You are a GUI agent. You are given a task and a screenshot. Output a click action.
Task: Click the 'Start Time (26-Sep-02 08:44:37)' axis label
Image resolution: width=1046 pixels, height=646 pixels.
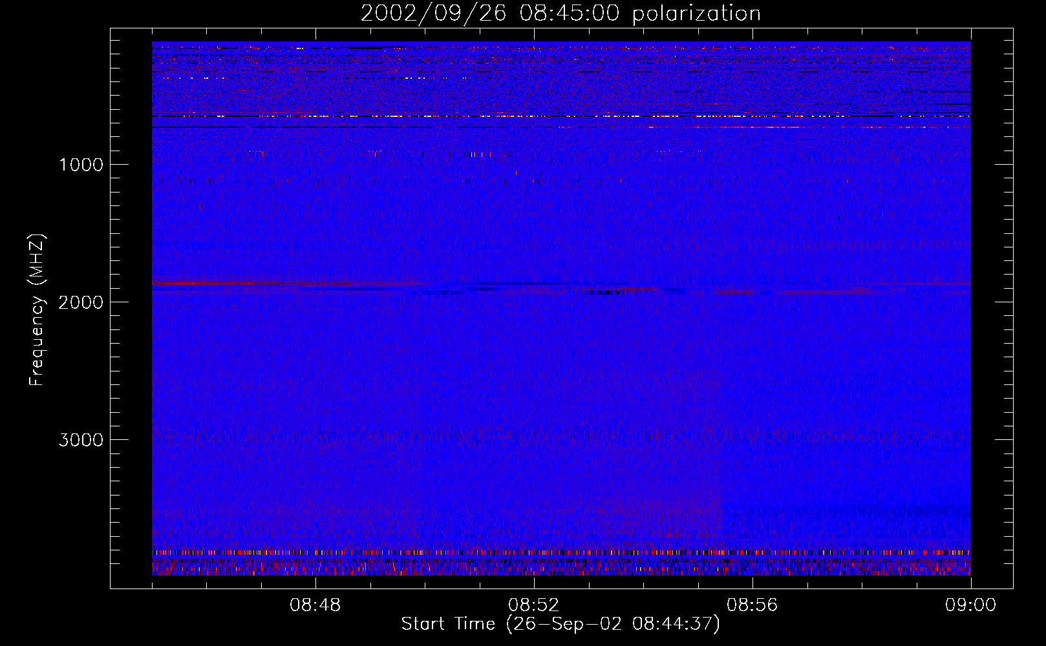560,624
